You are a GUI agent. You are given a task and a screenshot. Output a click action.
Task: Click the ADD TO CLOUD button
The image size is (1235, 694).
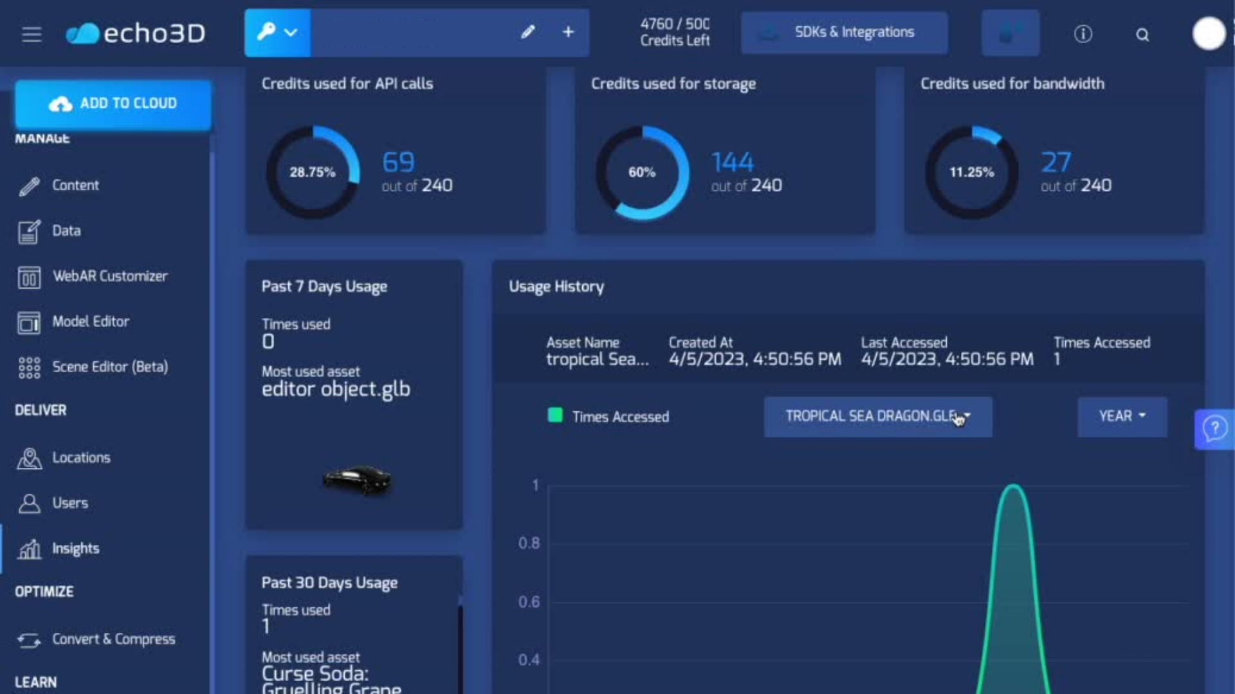click(x=113, y=103)
